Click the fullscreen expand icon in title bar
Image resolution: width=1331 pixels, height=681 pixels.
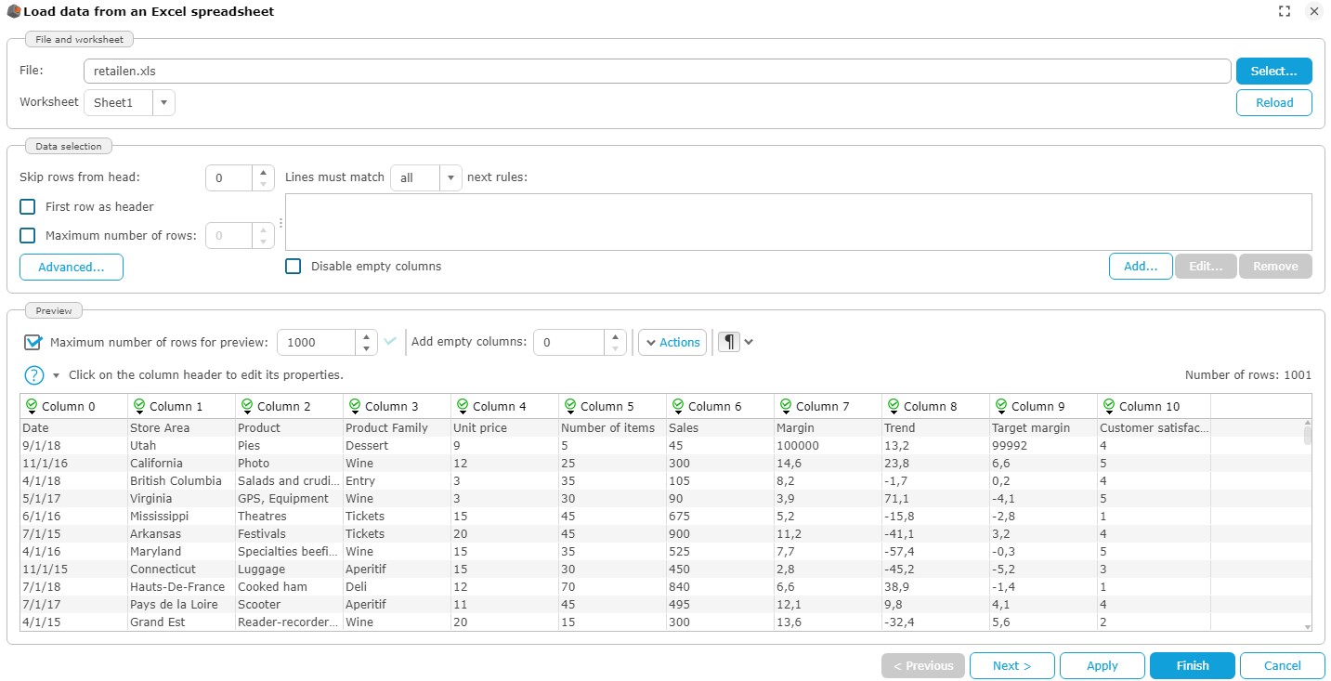pos(1285,12)
